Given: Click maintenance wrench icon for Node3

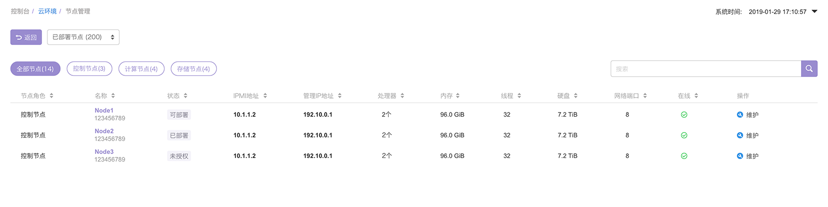Looking at the screenshot, I should tap(740, 156).
